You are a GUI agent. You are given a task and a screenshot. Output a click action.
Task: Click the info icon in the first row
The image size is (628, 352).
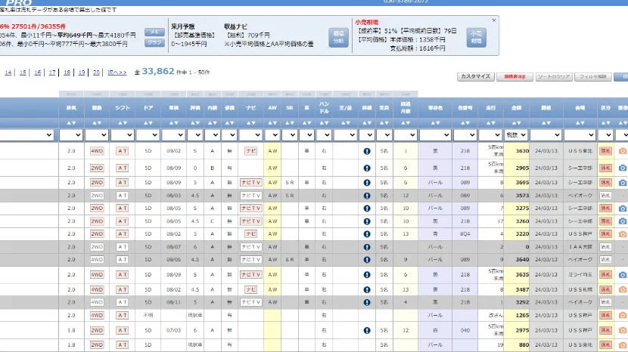366,150
